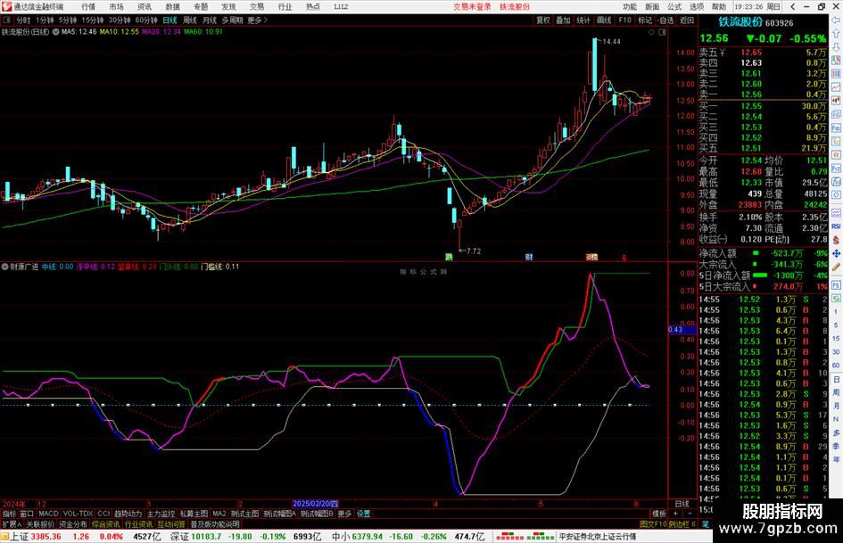Click the back arrow in title bar
Viewport: 843px width, 543px height.
click(793, 6)
